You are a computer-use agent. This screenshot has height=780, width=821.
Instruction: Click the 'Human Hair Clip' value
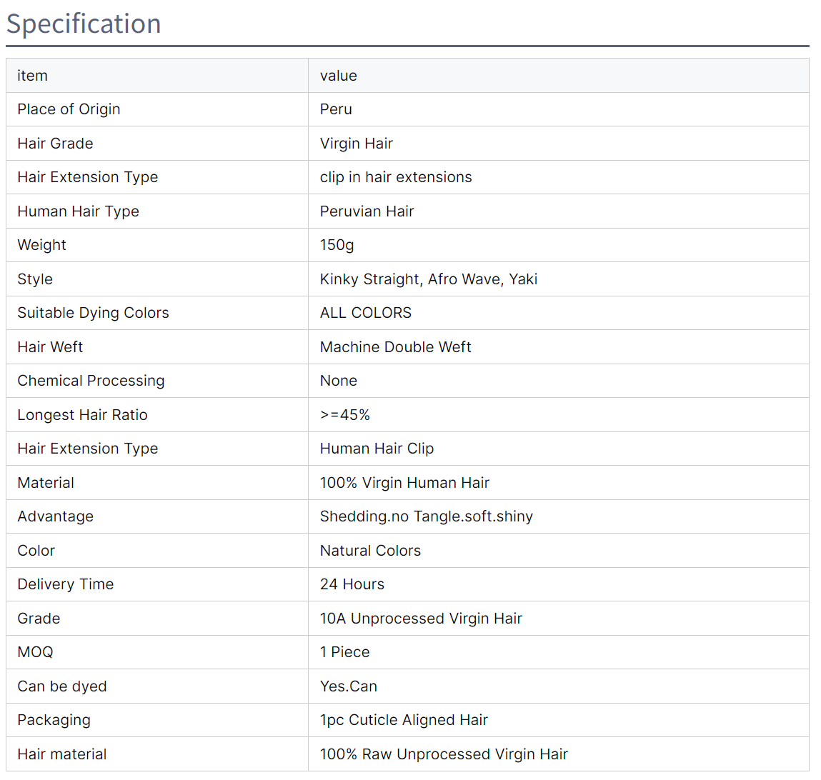[377, 448]
